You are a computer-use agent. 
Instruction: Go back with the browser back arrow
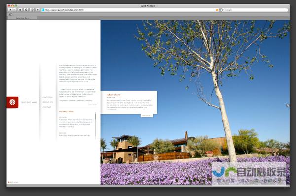point(10,10)
